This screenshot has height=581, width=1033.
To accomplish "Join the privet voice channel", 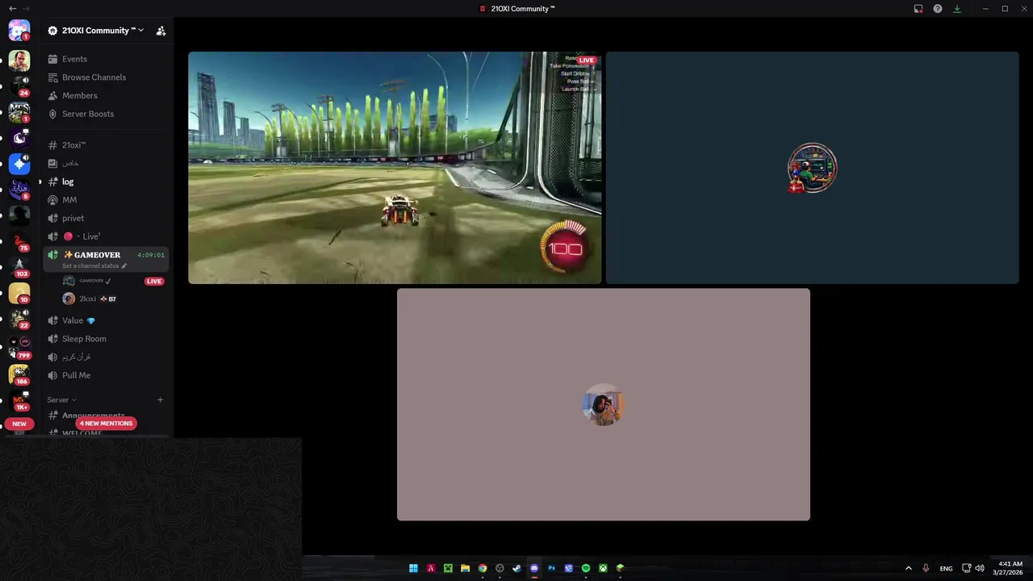I will [x=106, y=218].
